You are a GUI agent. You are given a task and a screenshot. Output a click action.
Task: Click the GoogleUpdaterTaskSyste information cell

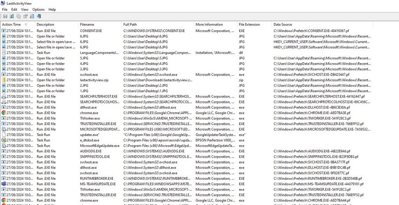pyautogui.click(x=215, y=135)
